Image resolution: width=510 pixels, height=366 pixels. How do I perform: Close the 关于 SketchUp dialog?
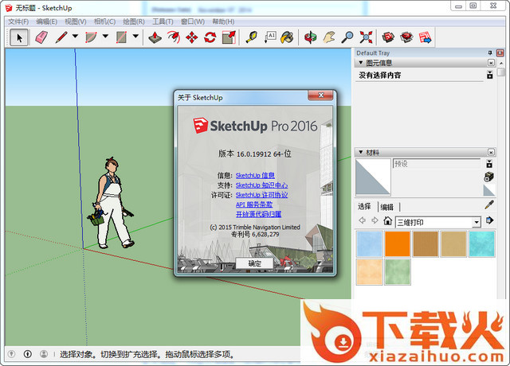[320, 95]
